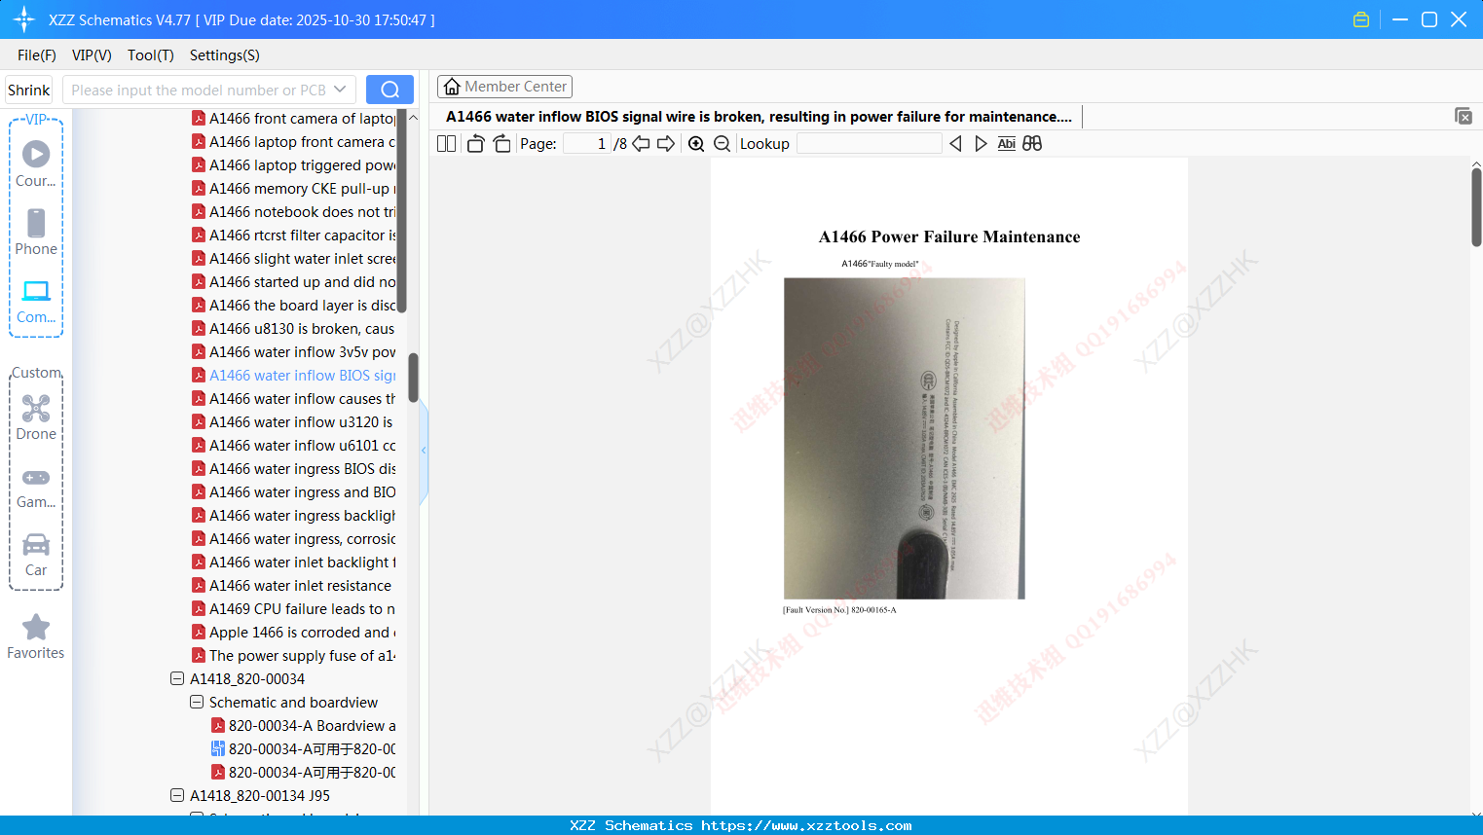
Task: Open Favorites star
Action: tap(36, 636)
